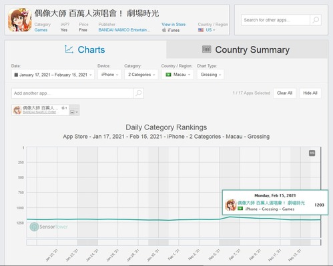Screen dimensions: 333x266
Task: Open the date range dropdown
Action: click(x=53, y=75)
